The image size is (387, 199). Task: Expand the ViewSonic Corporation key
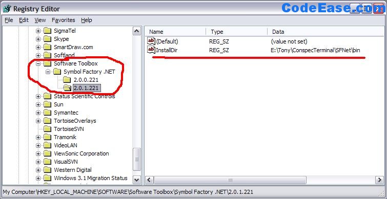(x=38, y=153)
